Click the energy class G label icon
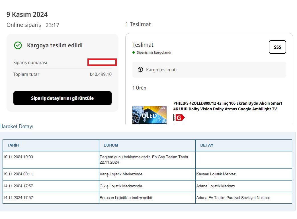 179,117
